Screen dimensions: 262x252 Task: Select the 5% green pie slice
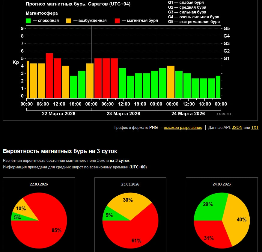point(17,217)
